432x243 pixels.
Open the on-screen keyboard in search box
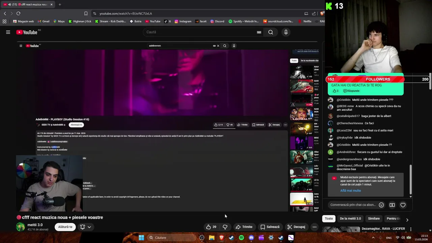pos(259,32)
